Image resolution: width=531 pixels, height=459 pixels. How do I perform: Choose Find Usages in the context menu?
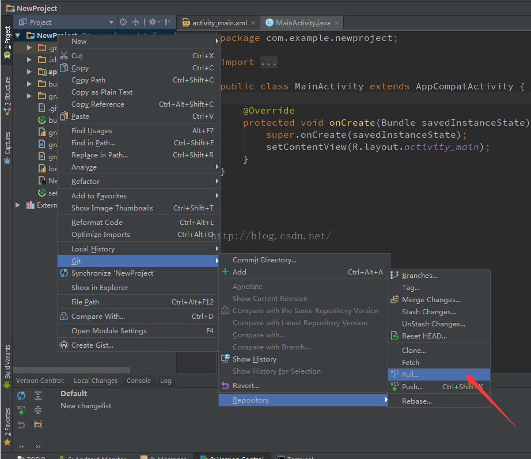pos(139,131)
